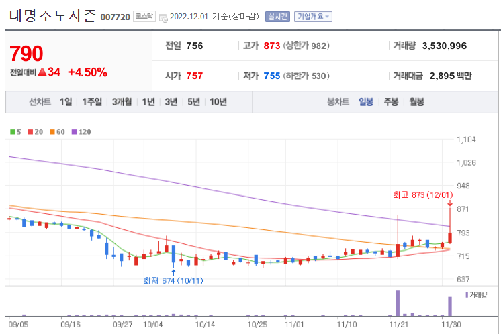The image size is (501, 334).
Task: Click the 거래대금 2,895 백만 value
Action: pos(451,76)
